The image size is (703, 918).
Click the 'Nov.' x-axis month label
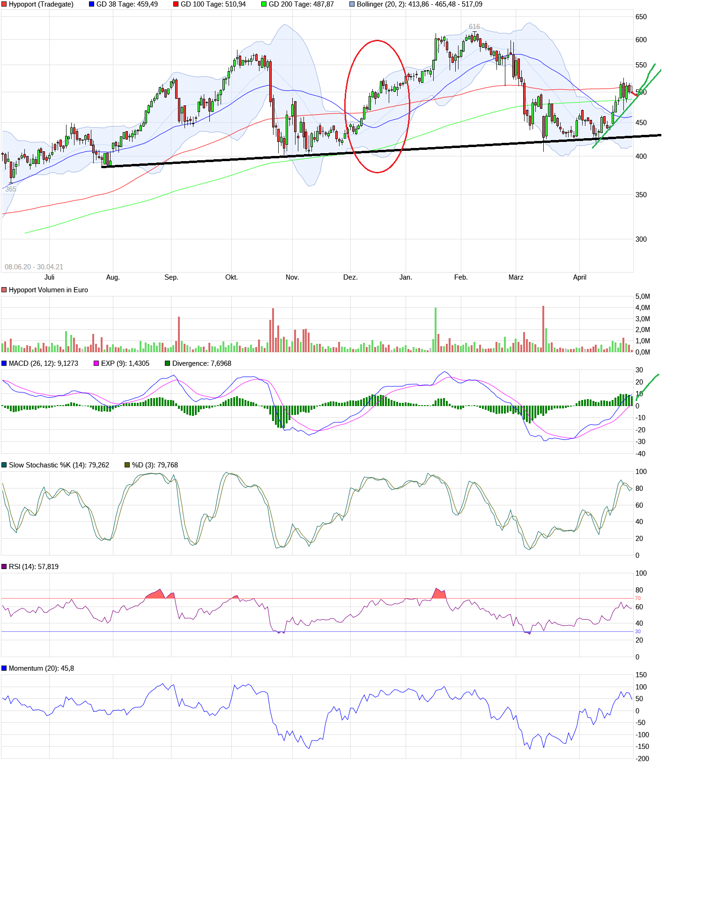[292, 277]
